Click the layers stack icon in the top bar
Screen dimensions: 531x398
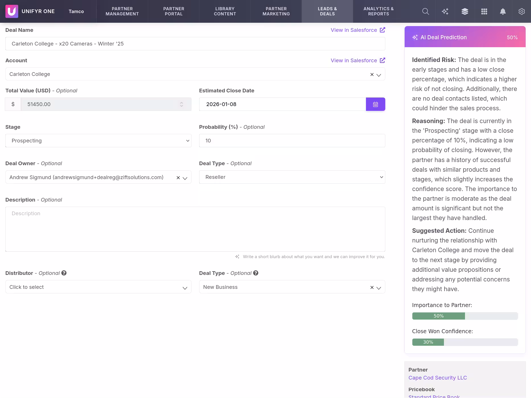coord(464,11)
